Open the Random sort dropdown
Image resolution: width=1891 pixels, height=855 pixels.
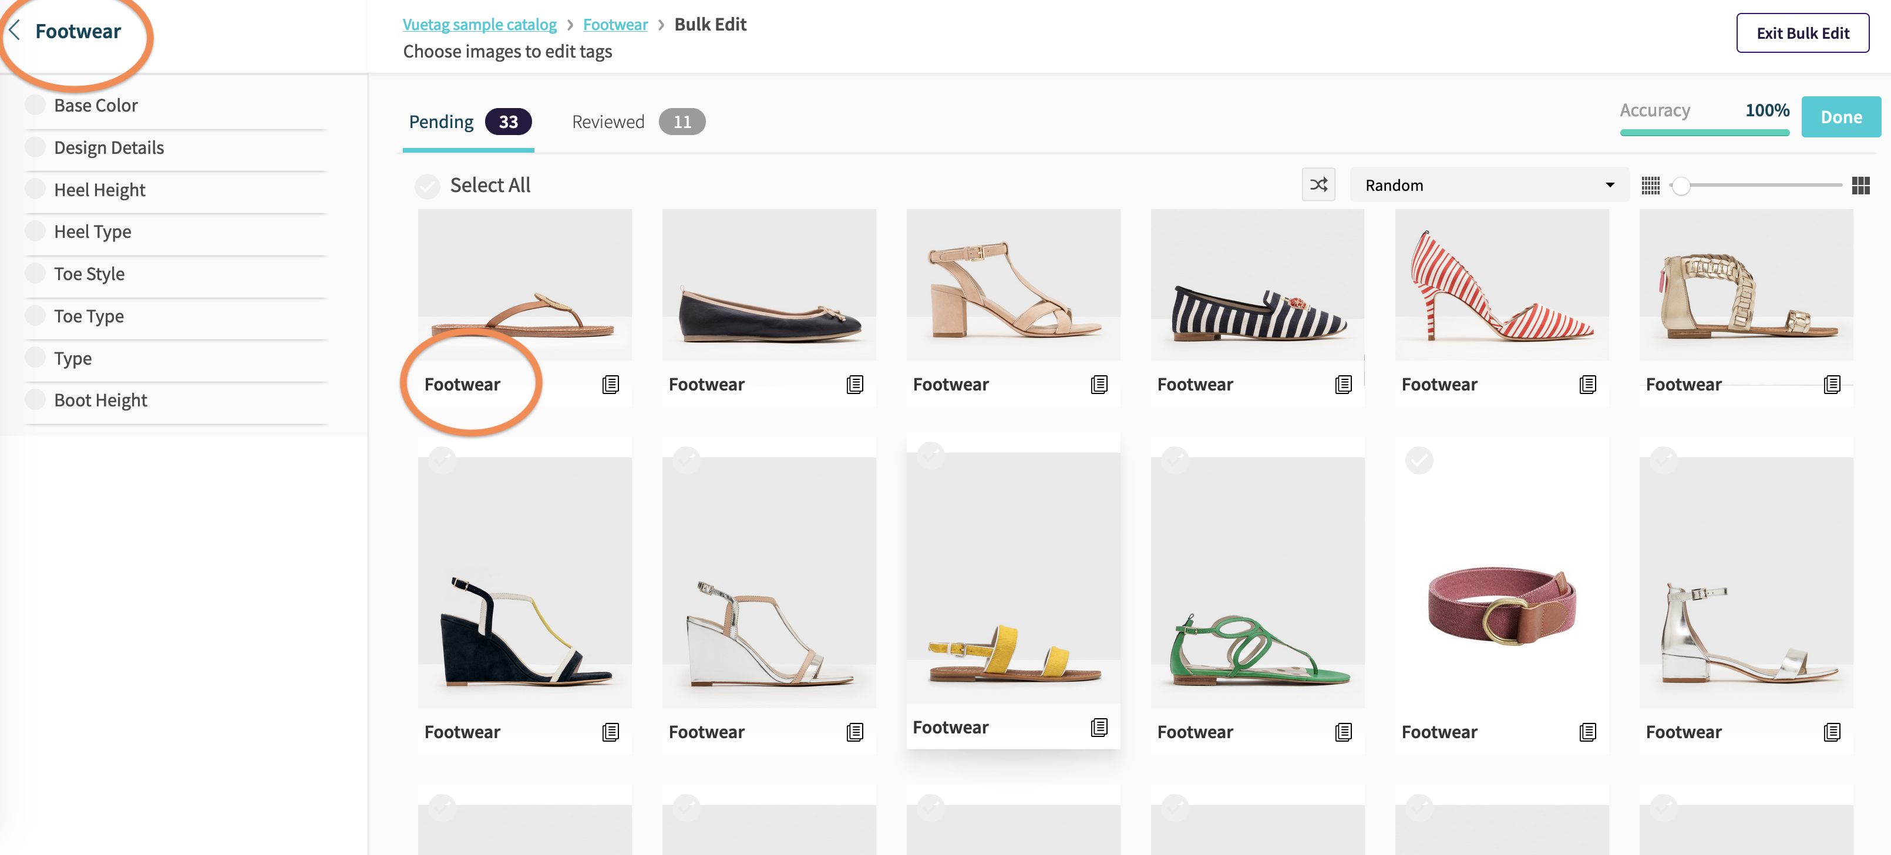tap(1489, 185)
